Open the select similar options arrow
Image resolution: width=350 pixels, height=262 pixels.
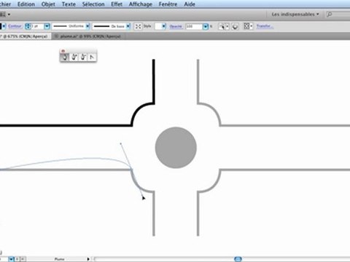[227, 26]
